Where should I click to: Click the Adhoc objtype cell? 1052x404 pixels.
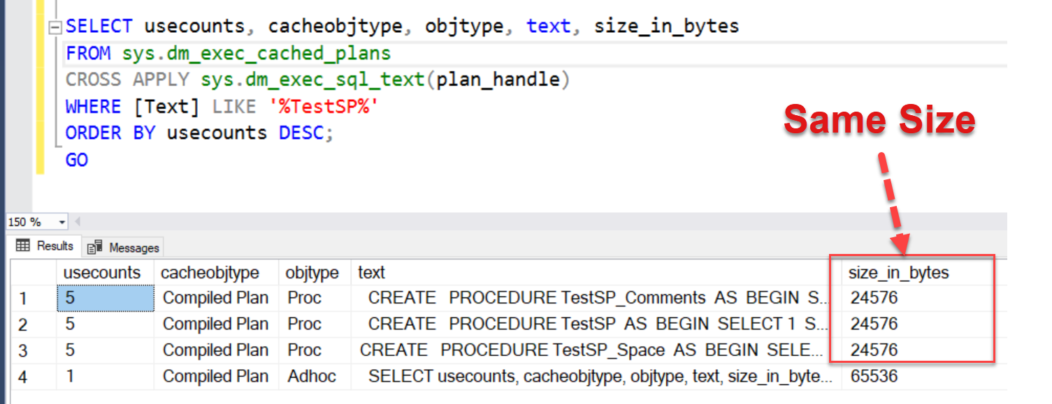coord(315,377)
